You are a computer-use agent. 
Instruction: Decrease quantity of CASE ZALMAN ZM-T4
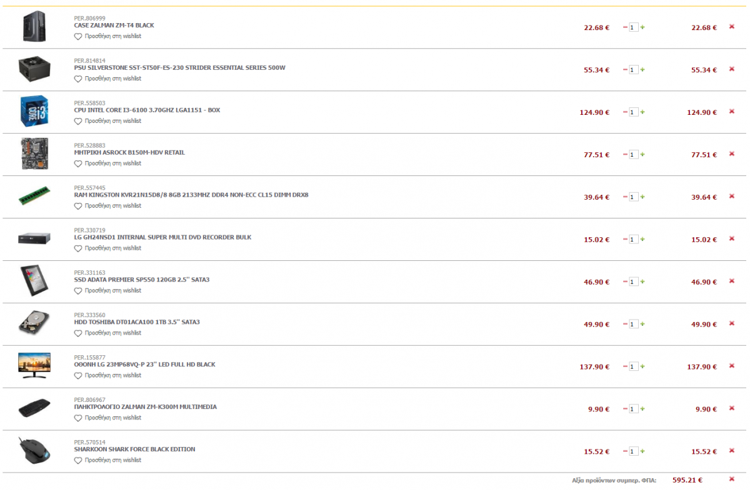[x=625, y=27]
